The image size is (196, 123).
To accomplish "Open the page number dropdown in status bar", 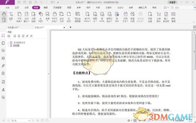I will tap(29, 121).
